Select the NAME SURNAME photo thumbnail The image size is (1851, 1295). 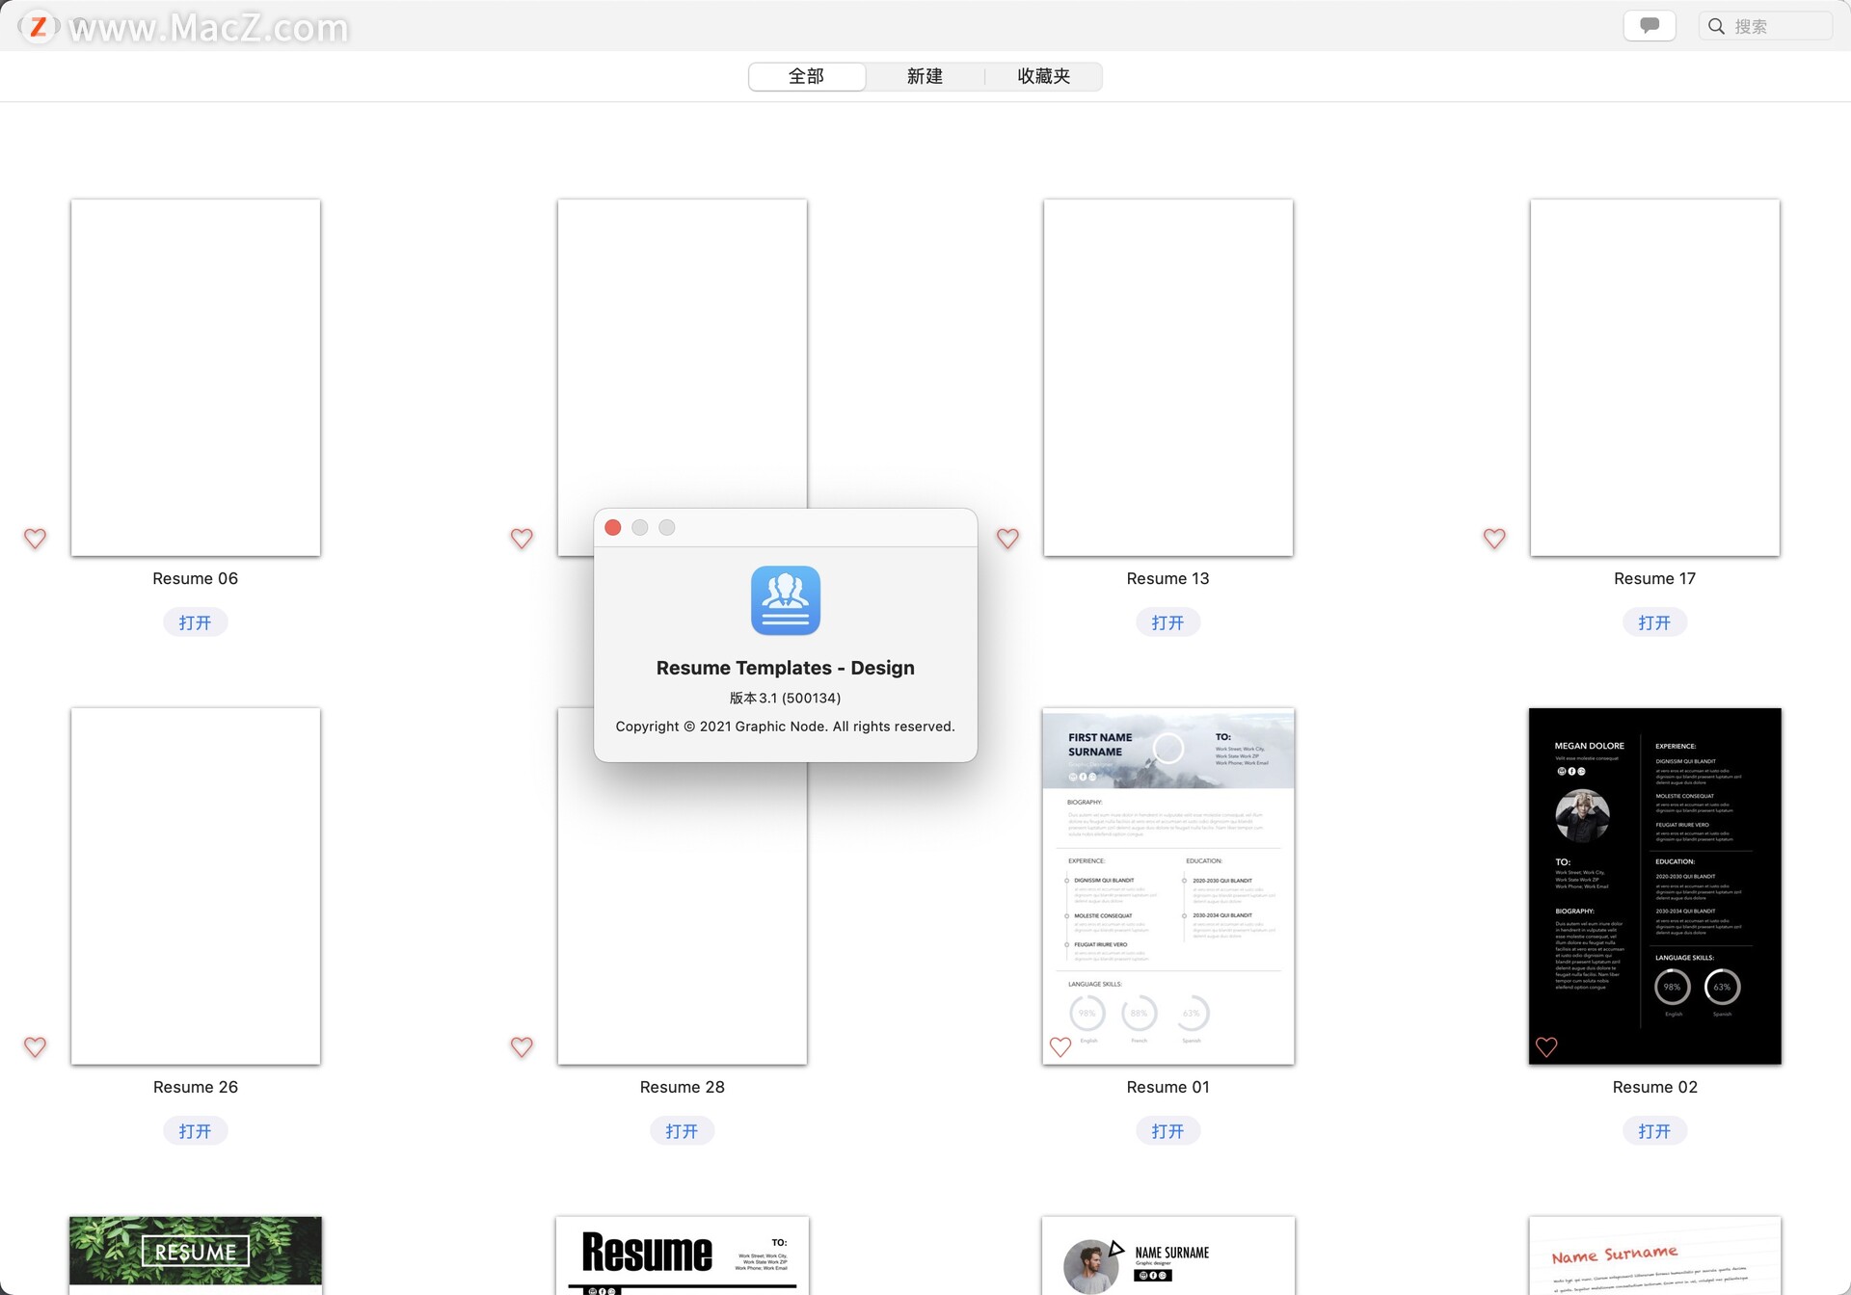click(1168, 1255)
